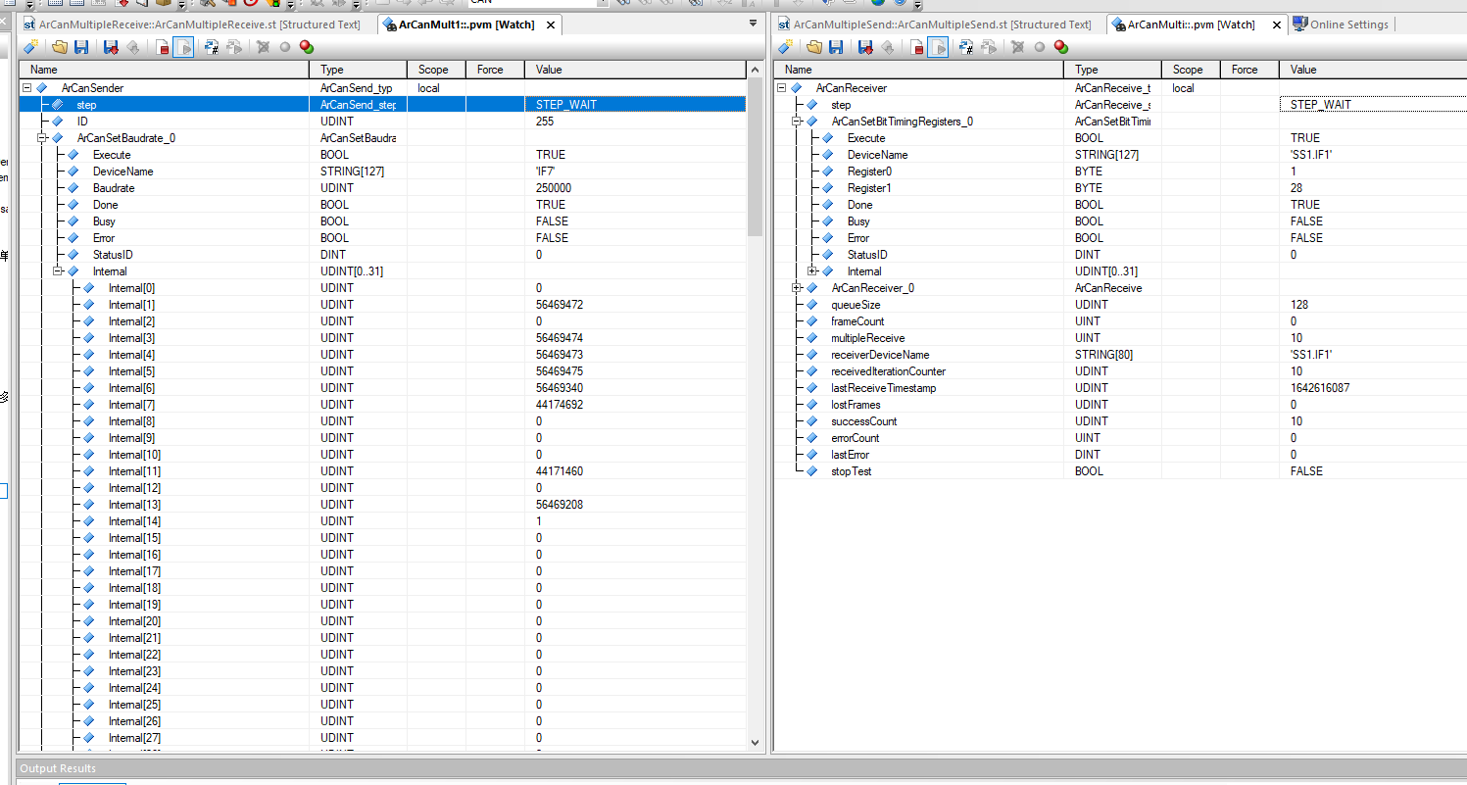Screen dimensions: 1467x785
Task: Click the arrows with hash symbol icon in right toolbar
Action: 966,46
